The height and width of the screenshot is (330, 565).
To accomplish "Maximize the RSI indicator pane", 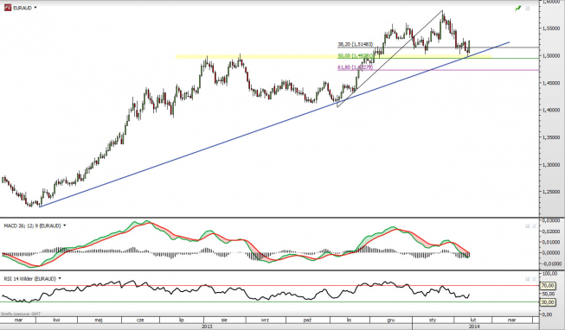I will tap(528, 279).
